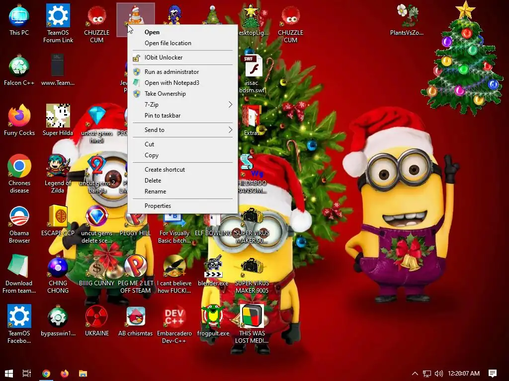Select the PEG ME 2 LET OFF STEAM icon
Screen dimensions: 509x381
point(135,275)
